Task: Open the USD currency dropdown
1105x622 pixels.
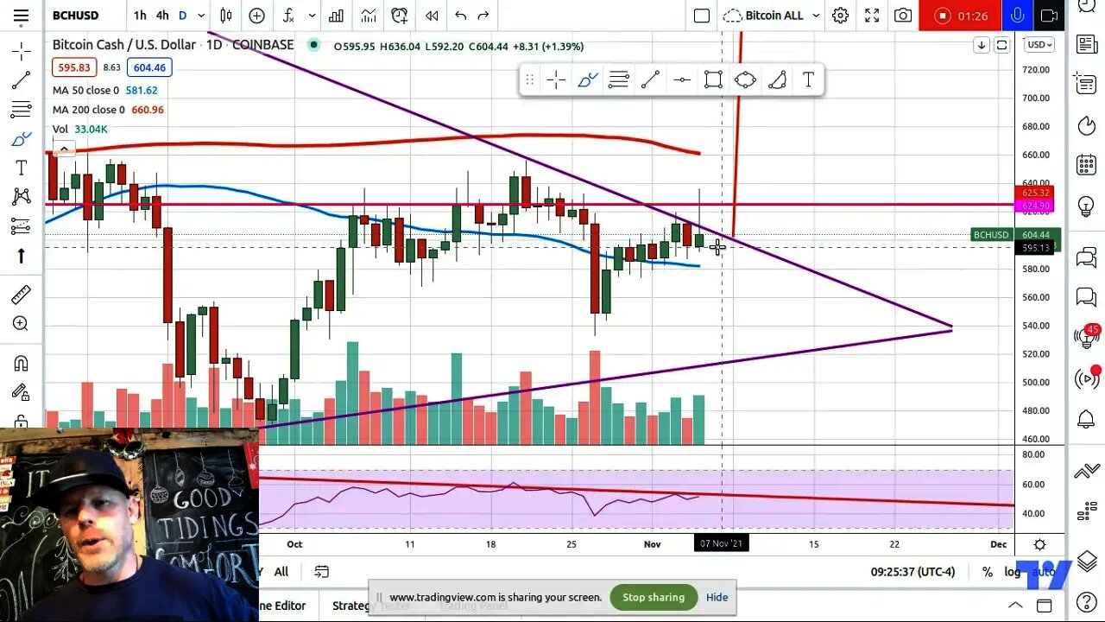Action: (1038, 45)
